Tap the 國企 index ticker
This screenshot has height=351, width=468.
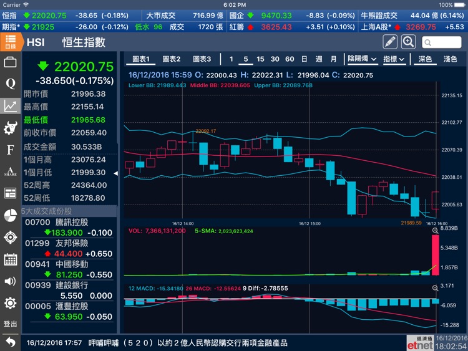[292, 16]
